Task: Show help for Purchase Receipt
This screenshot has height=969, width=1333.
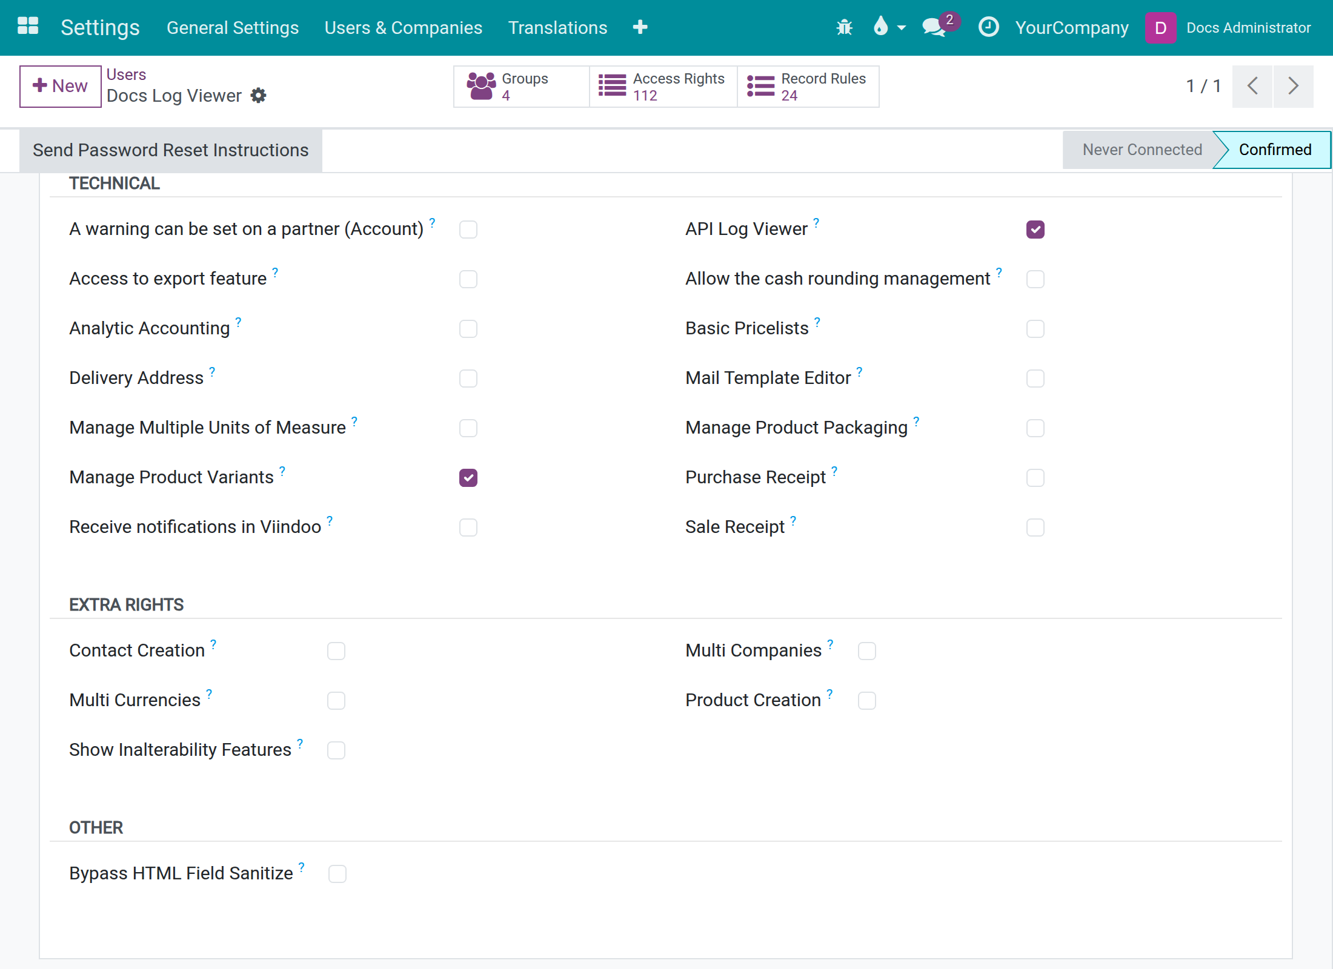Action: tap(834, 471)
